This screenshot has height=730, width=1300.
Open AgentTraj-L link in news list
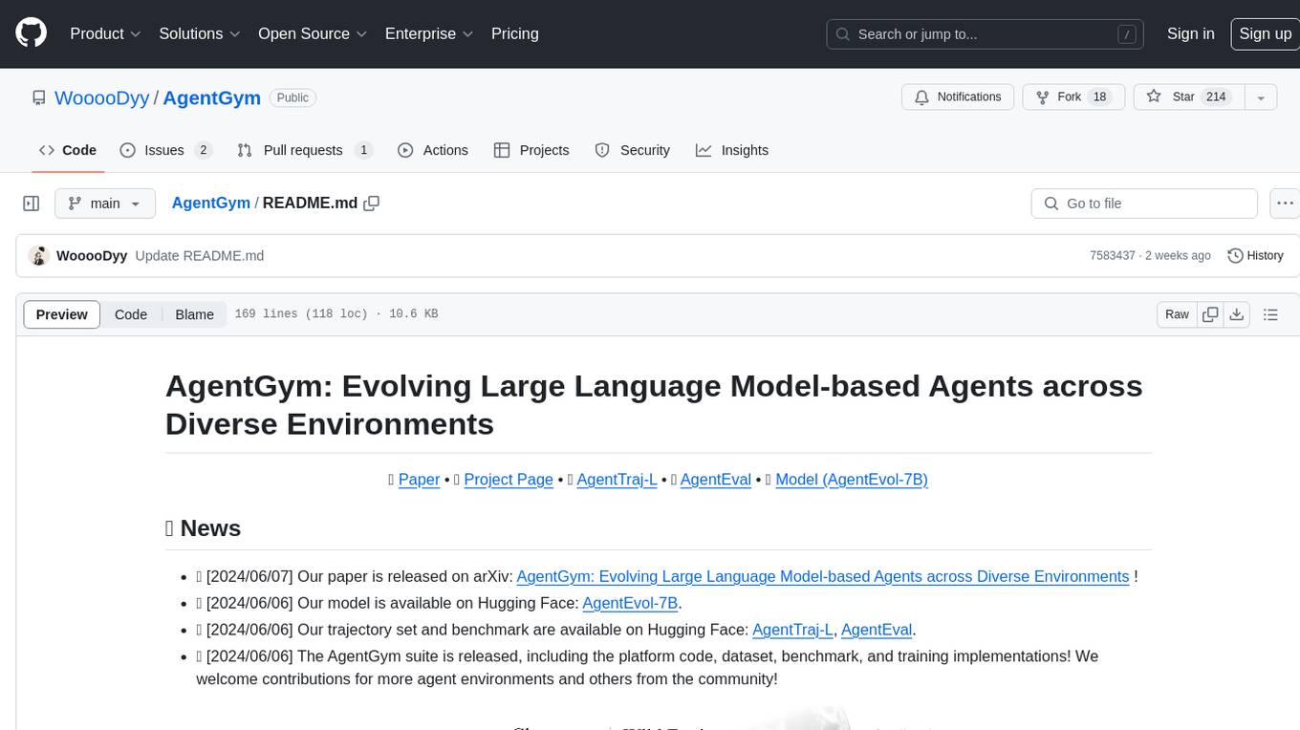click(x=792, y=630)
